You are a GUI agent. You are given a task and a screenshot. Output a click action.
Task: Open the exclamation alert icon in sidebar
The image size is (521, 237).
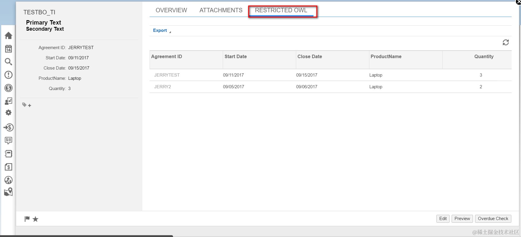tap(8, 75)
